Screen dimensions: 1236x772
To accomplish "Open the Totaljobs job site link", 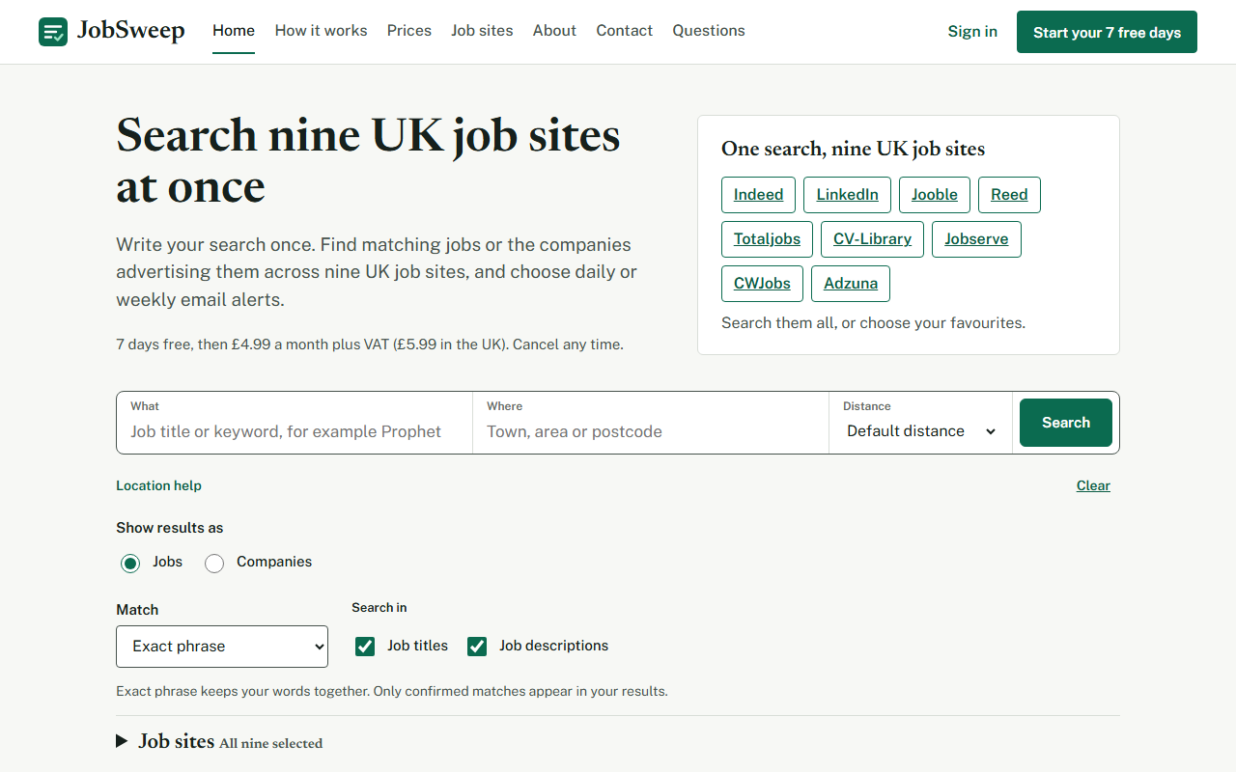I will point(767,239).
